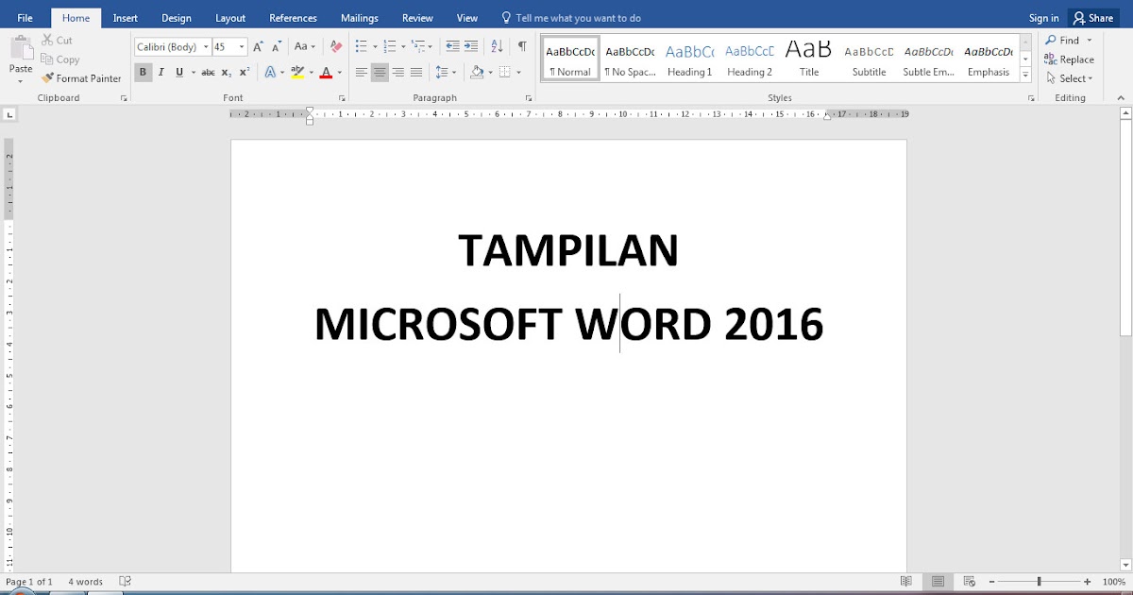Switch to Web Layout view
This screenshot has height=595, width=1133.
click(970, 582)
